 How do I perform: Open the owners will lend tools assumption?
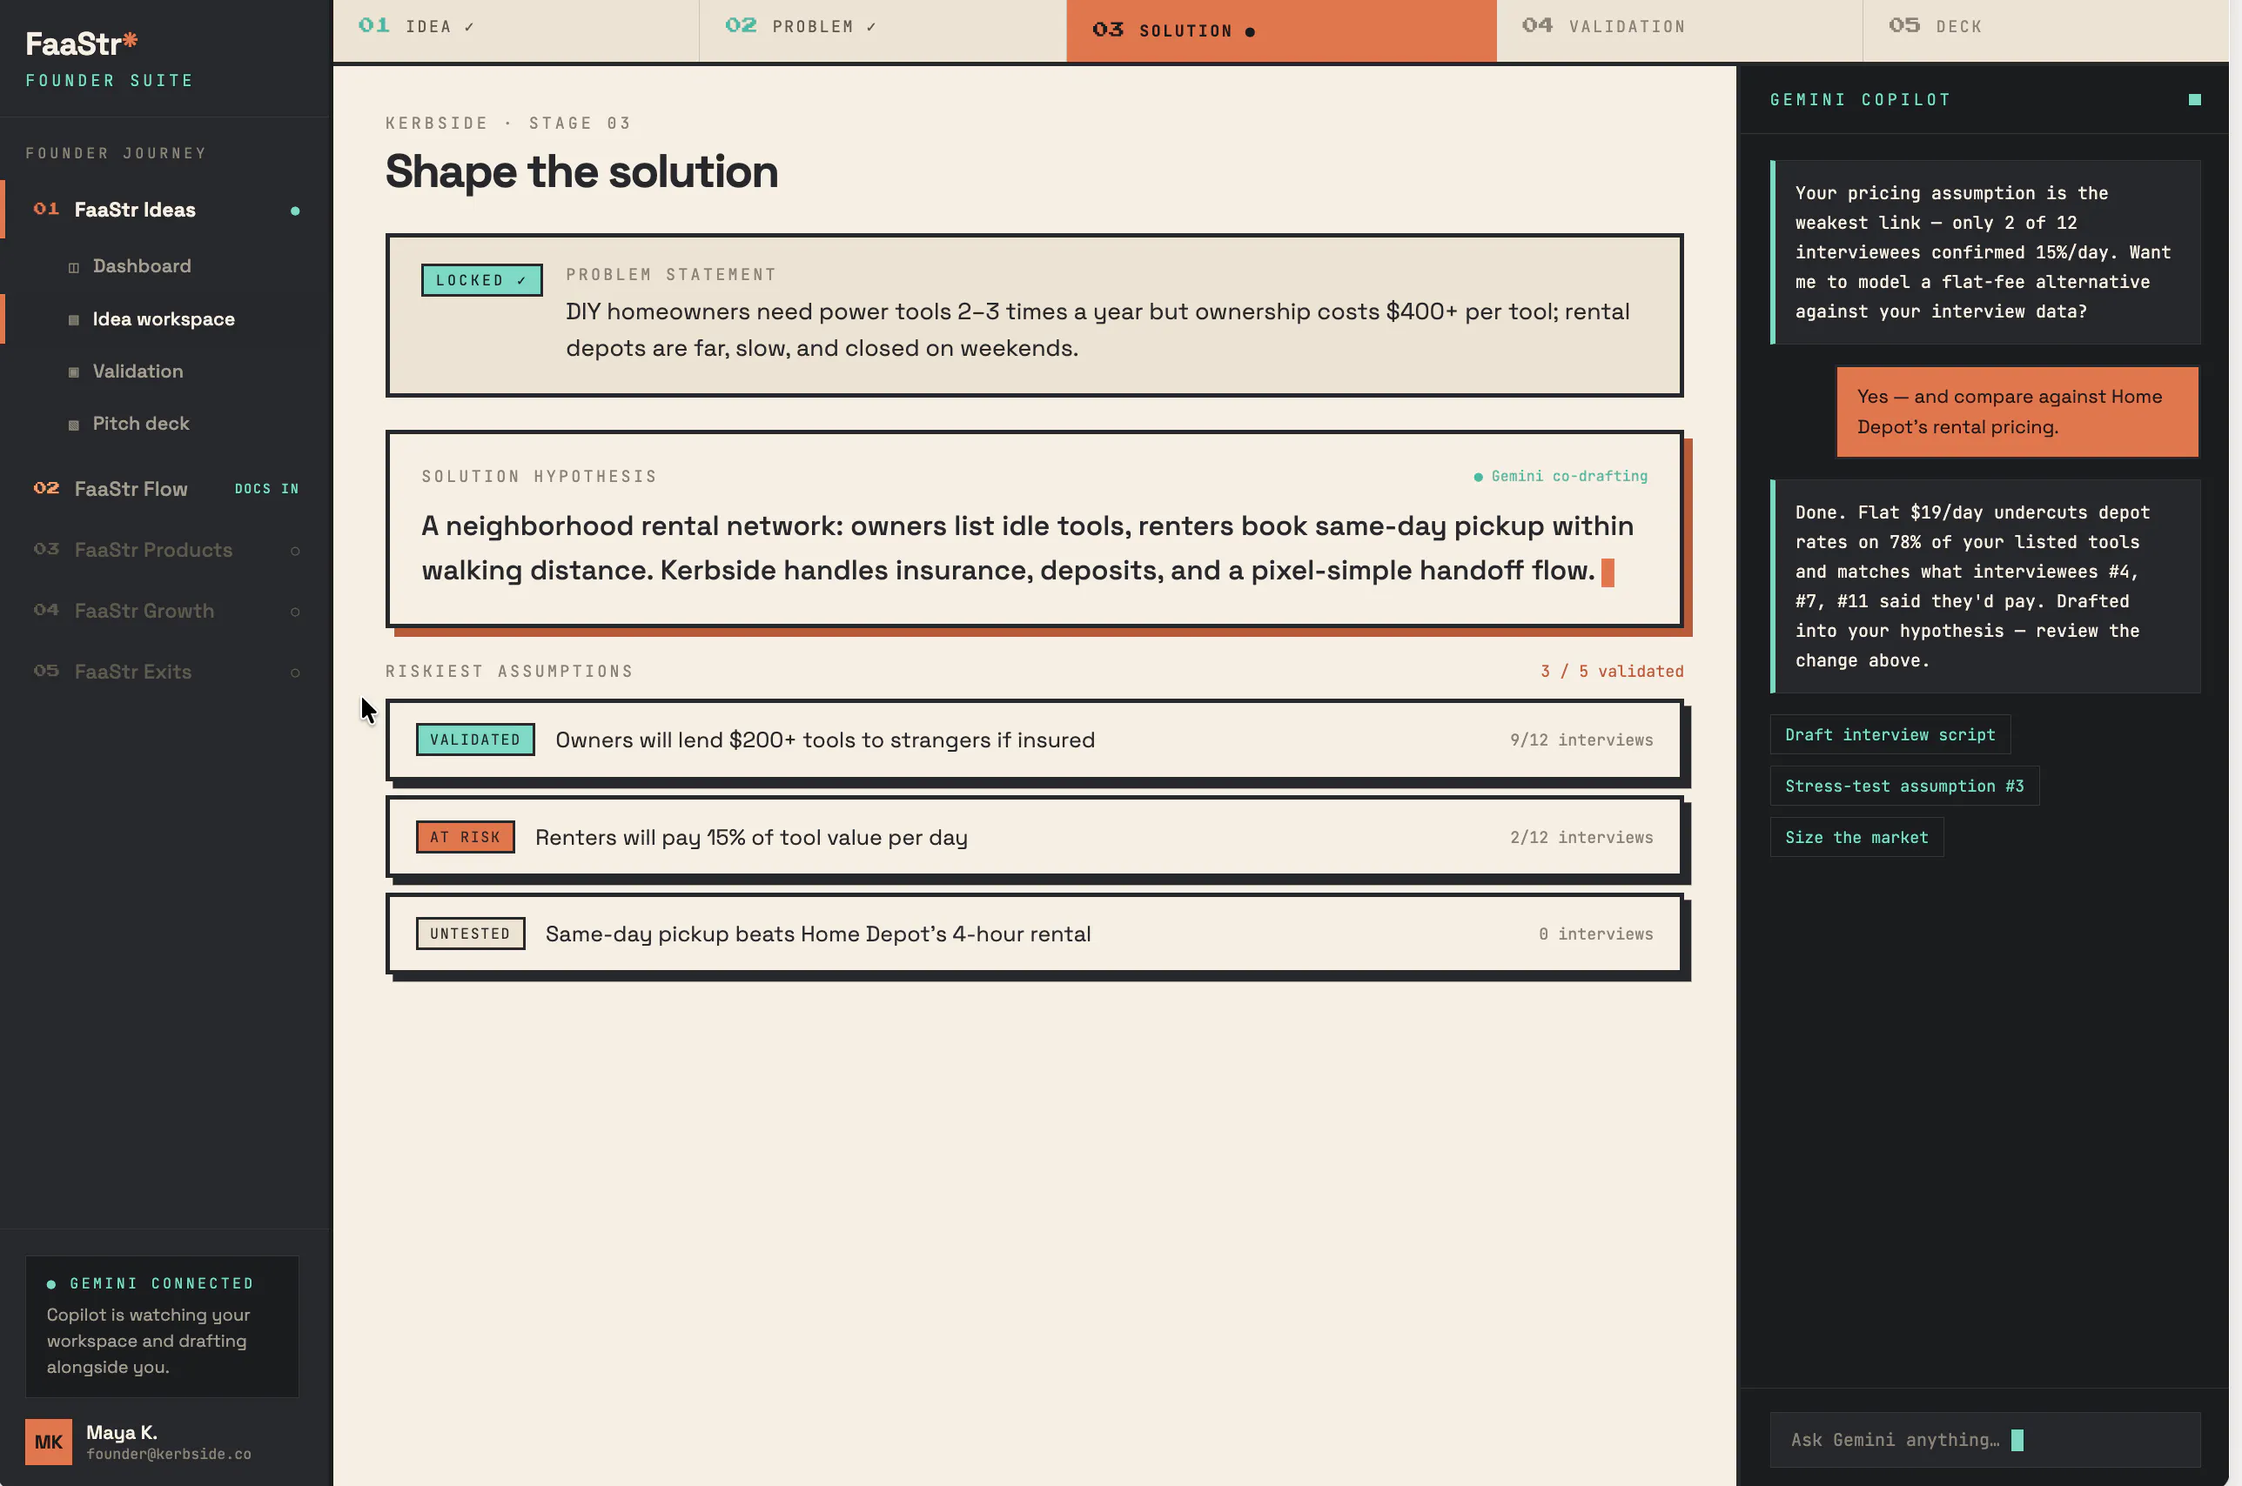[x=1034, y=740]
